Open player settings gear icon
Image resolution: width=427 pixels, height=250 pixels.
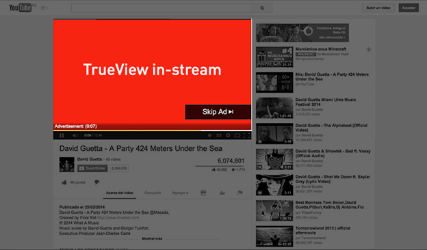[x=228, y=135]
